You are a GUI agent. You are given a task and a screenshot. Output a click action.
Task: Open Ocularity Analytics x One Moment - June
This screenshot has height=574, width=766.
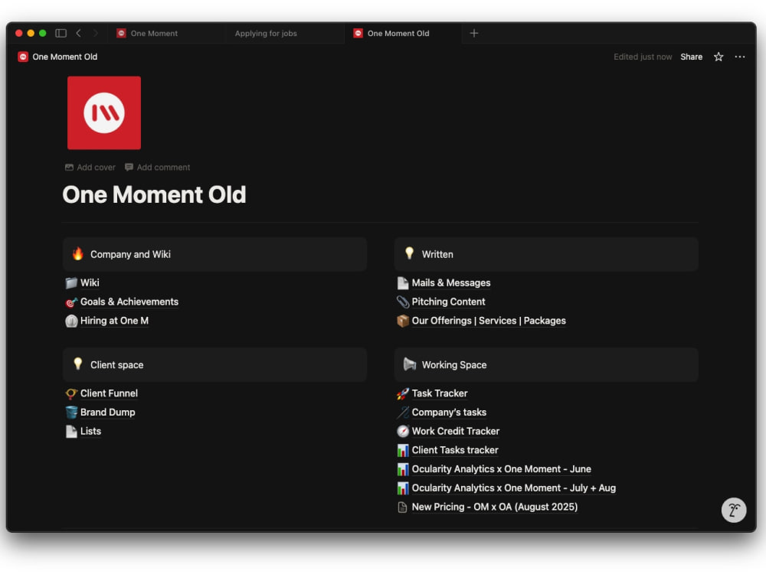pyautogui.click(x=501, y=469)
